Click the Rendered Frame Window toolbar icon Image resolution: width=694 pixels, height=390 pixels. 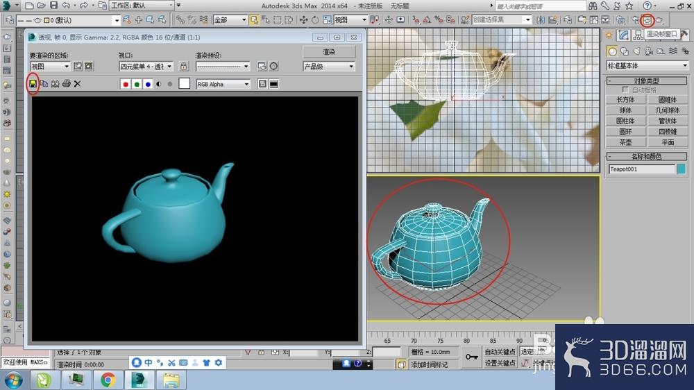[647, 20]
